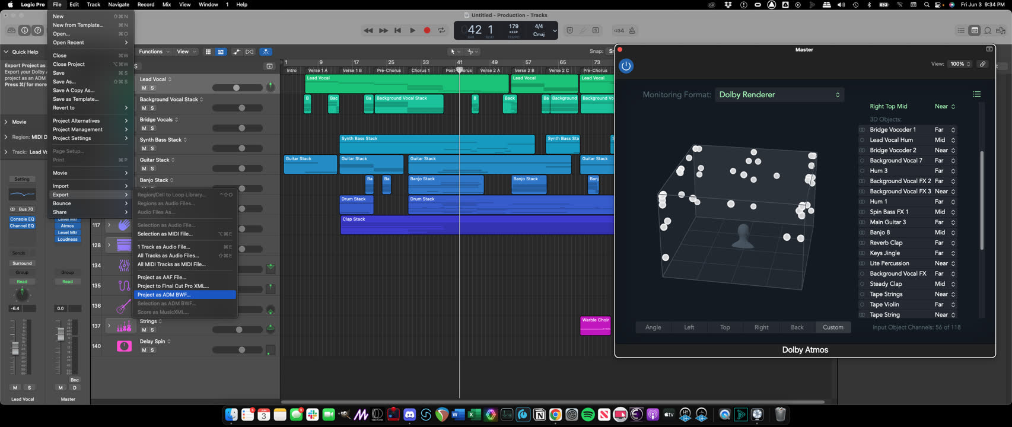Click the Lead Vocal channel strip fader

tap(15, 348)
